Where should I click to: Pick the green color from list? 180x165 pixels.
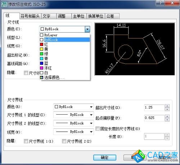tap(65, 54)
